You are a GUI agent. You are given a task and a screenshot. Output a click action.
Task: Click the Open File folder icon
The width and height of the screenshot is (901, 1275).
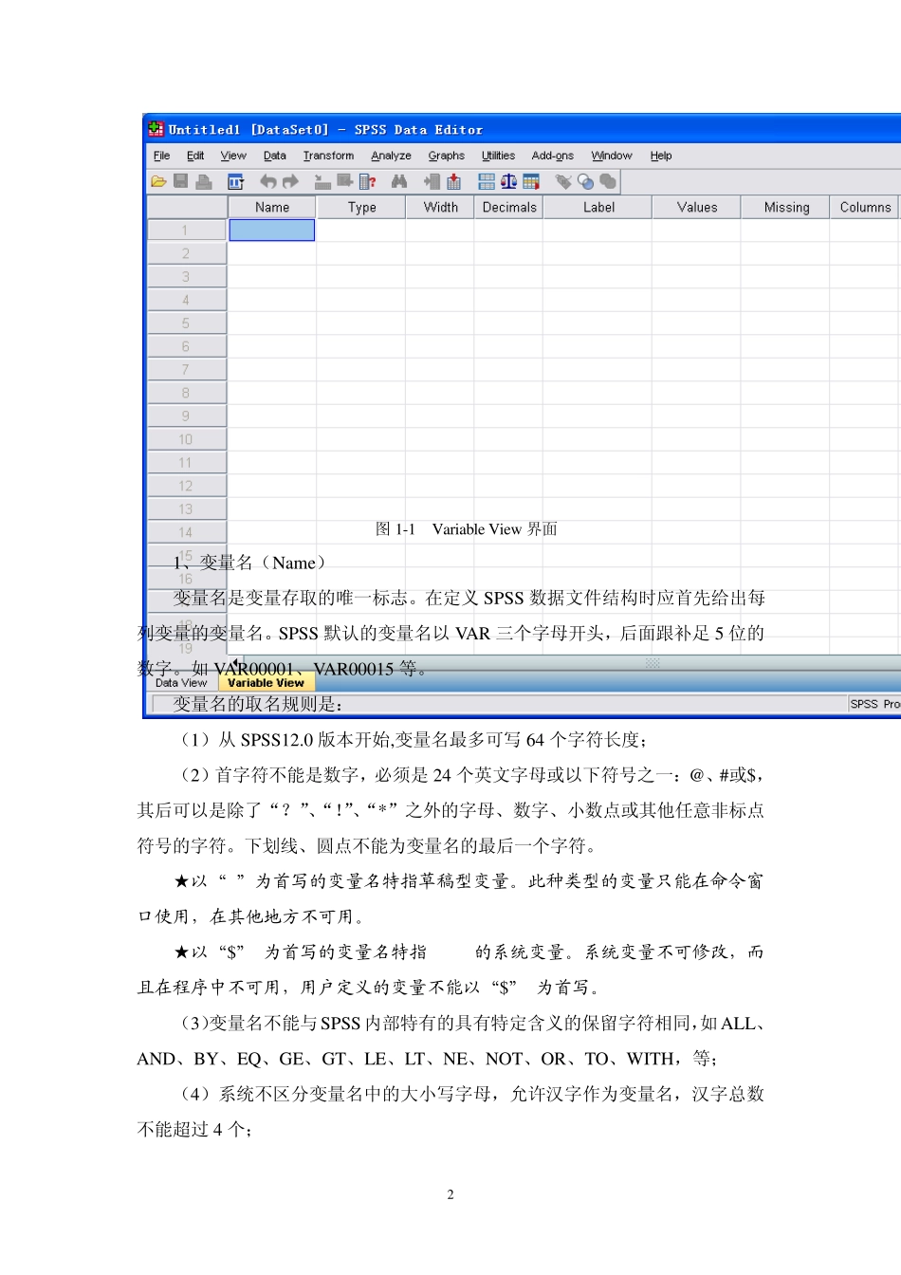coord(158,182)
